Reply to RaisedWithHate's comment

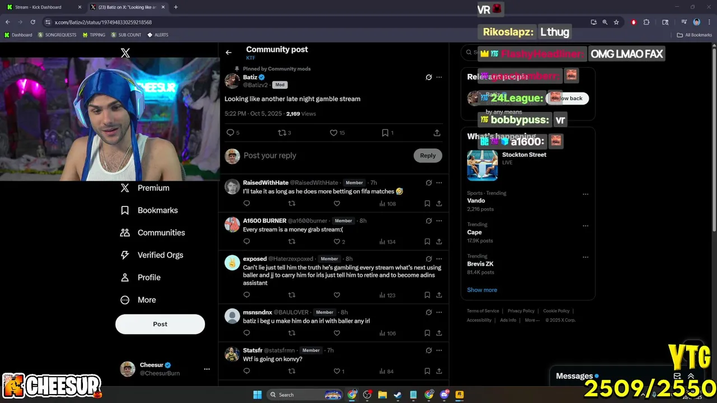point(246,204)
